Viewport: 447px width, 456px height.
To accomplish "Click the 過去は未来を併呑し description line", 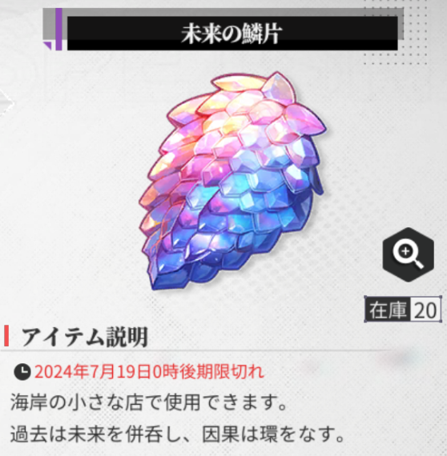I will (177, 434).
